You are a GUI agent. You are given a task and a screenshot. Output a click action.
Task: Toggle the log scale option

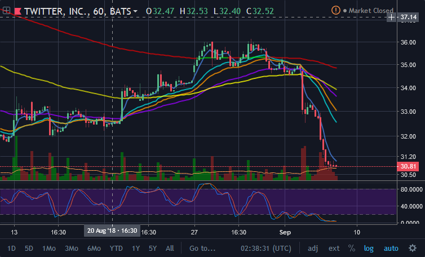[x=368, y=249]
